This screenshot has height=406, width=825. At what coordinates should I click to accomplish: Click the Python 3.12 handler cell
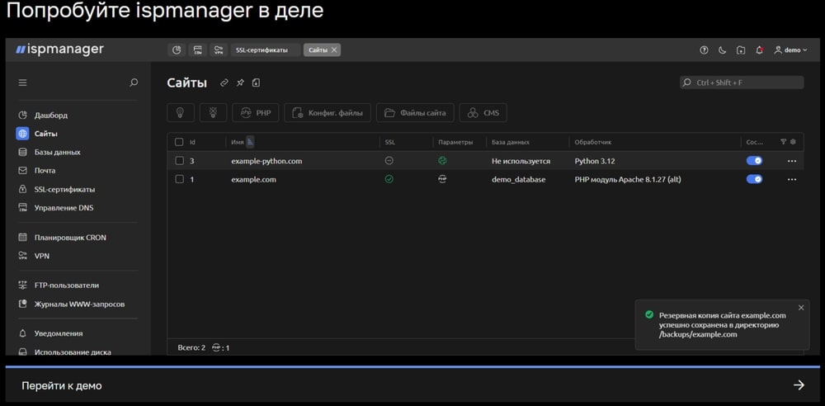(596, 161)
